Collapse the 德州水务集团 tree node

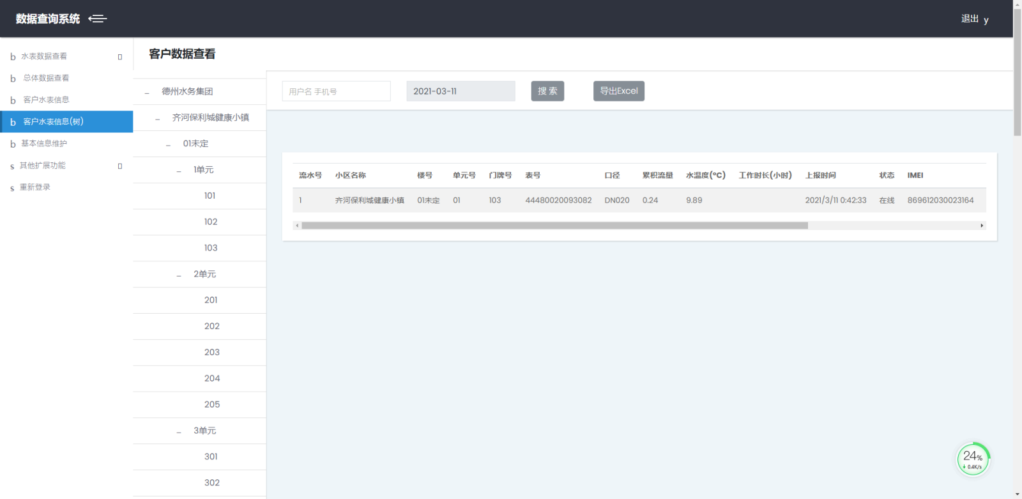[x=148, y=93]
